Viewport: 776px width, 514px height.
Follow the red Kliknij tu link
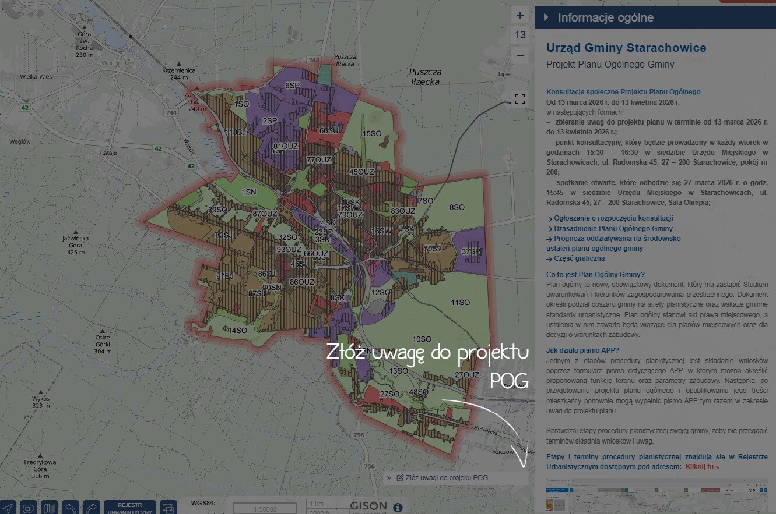pyautogui.click(x=702, y=467)
